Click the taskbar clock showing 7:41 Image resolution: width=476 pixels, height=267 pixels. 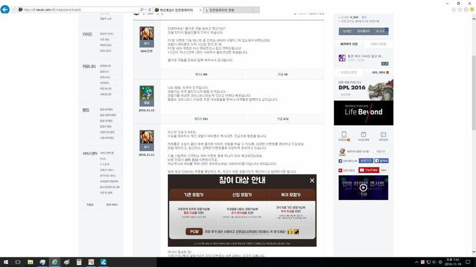[453, 262]
